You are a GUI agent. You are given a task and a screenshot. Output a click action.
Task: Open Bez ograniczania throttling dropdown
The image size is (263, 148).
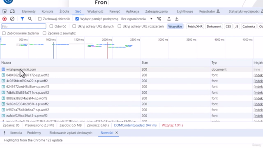[137, 19]
